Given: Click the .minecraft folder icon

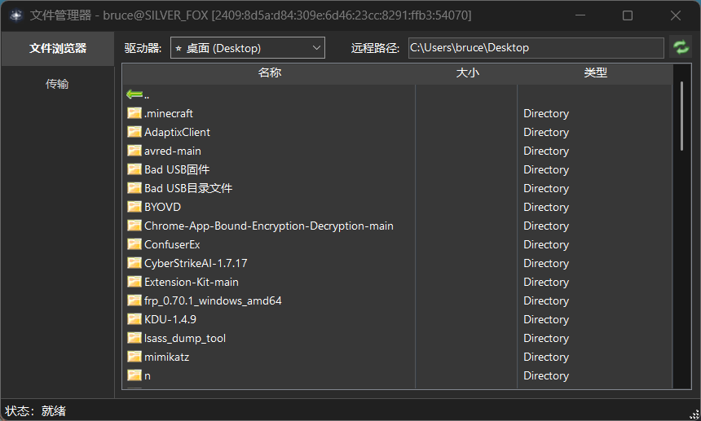Looking at the screenshot, I should coord(134,113).
